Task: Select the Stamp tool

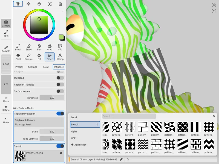Action: click(x=60, y=57)
